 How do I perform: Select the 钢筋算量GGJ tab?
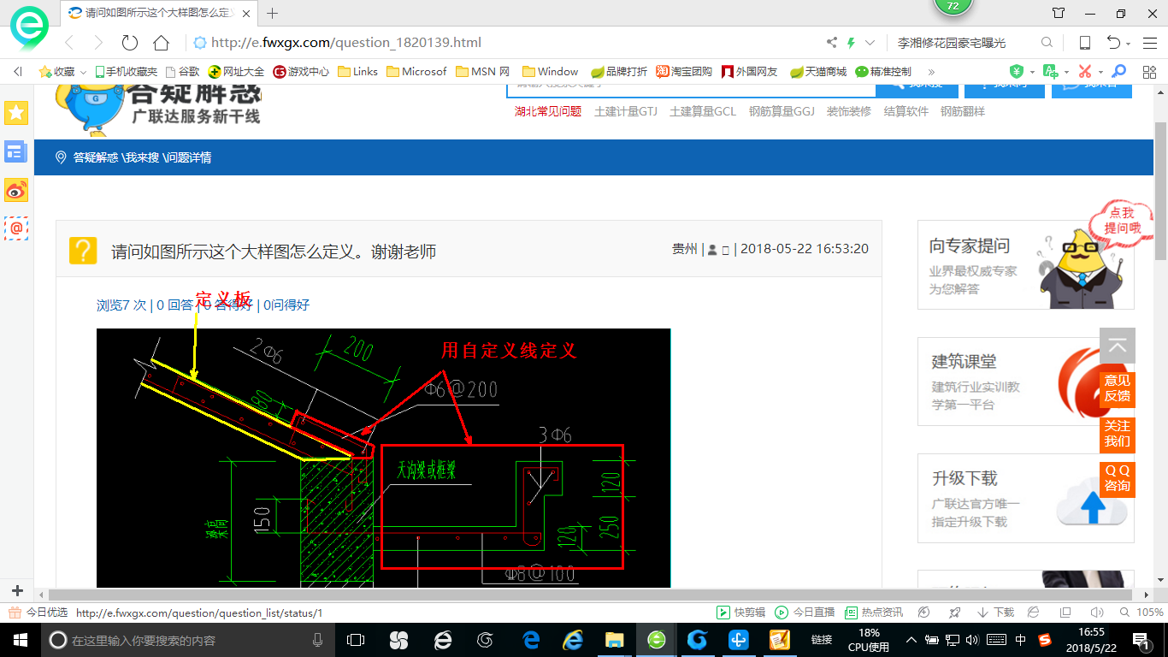pyautogui.click(x=782, y=111)
